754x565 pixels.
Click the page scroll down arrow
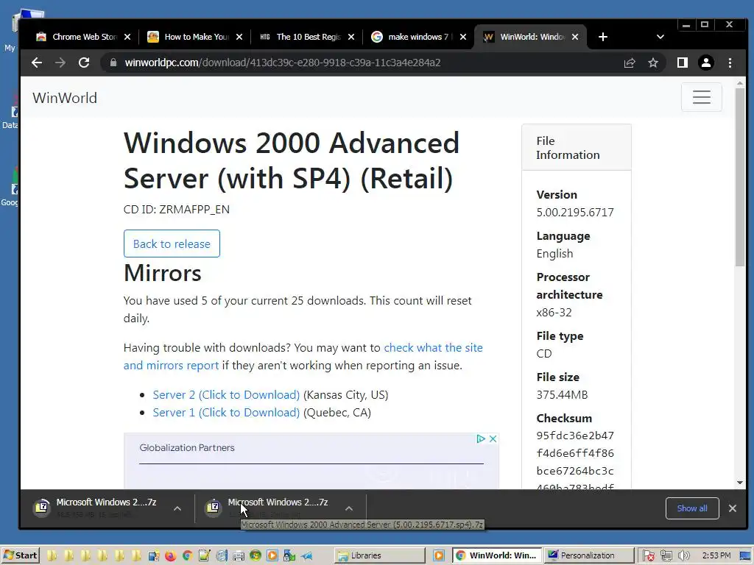tap(740, 483)
